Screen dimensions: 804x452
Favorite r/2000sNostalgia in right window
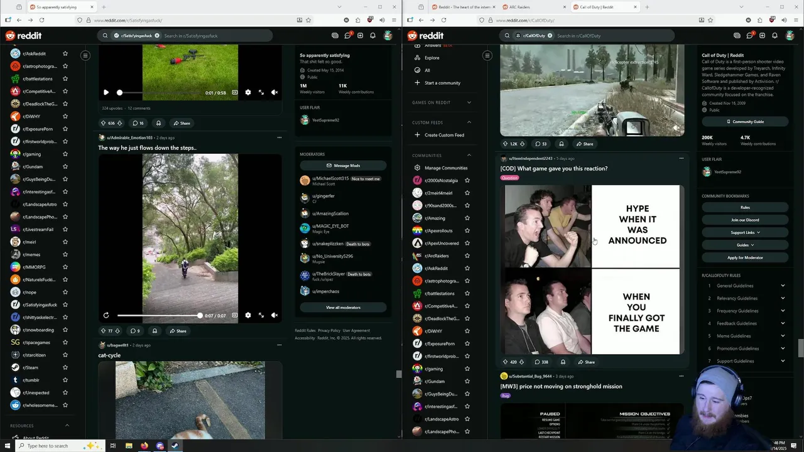(x=467, y=180)
